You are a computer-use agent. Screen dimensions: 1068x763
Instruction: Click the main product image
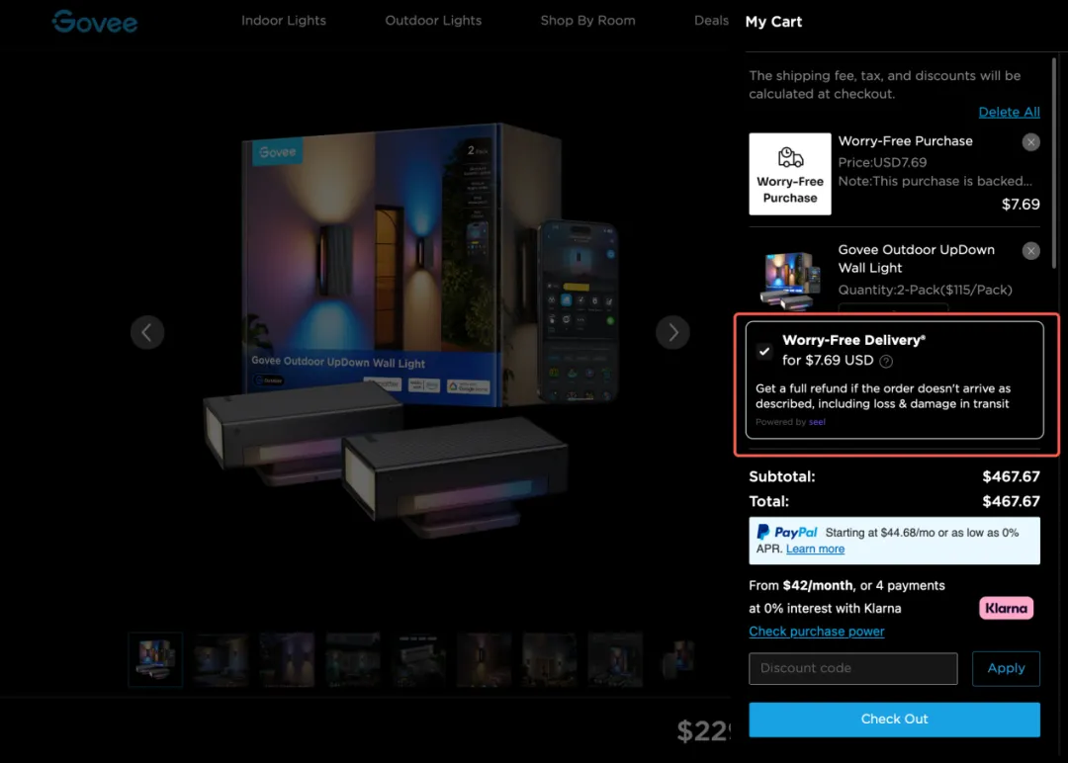pos(410,331)
